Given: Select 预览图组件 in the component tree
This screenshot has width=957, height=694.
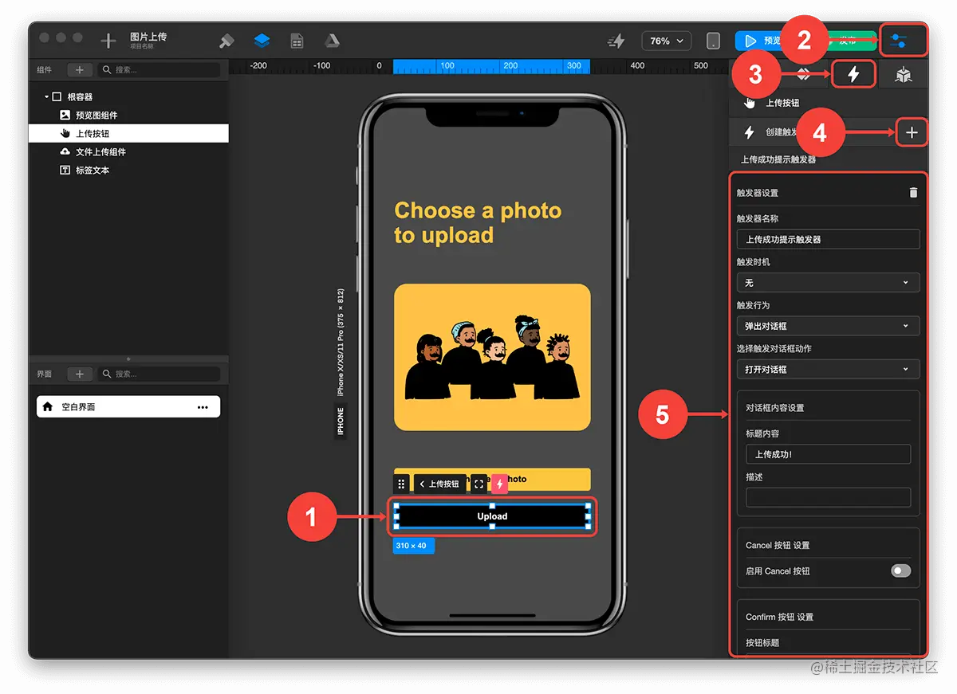Looking at the screenshot, I should 128,116.
